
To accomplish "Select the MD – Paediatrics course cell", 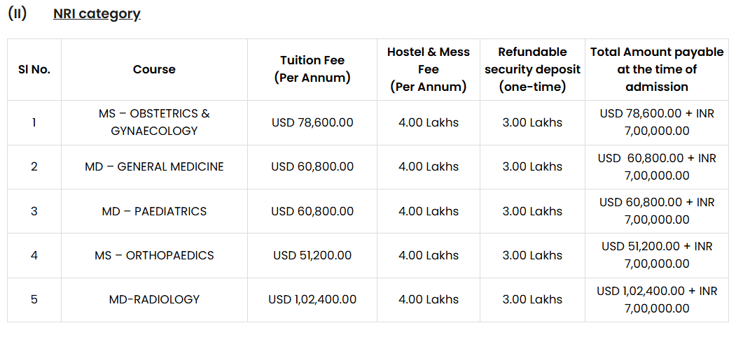I will (154, 211).
